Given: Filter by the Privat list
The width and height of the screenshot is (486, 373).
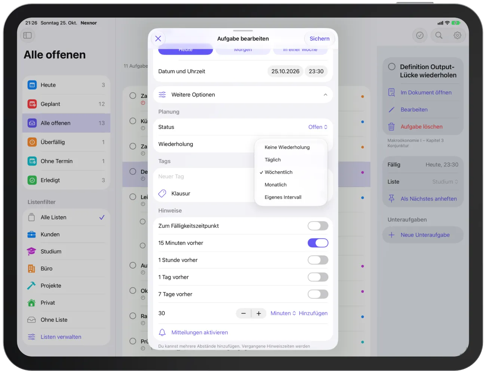Looking at the screenshot, I should click(66, 303).
